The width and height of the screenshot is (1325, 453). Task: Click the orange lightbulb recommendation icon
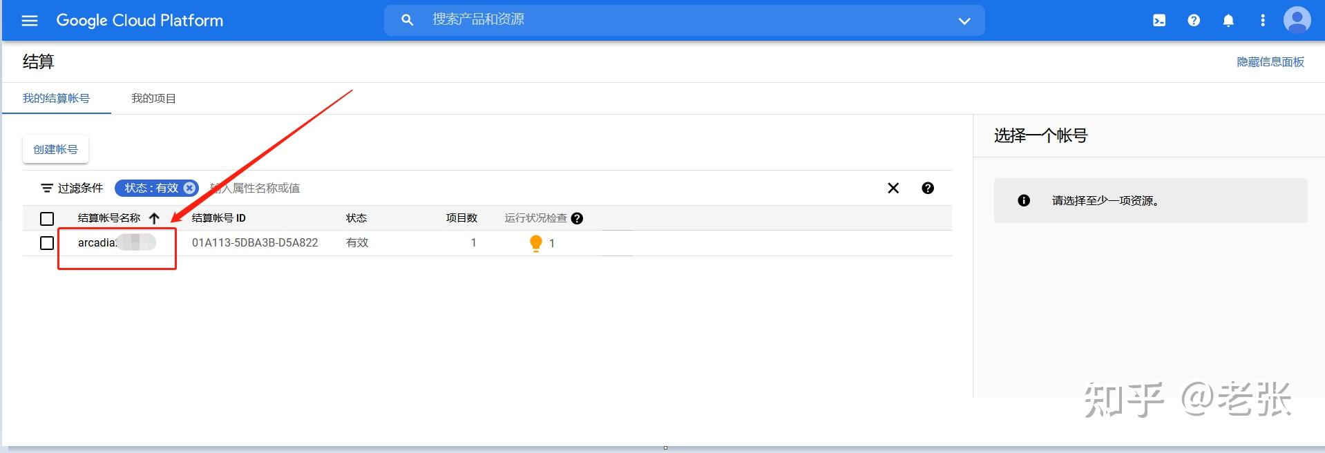click(535, 243)
